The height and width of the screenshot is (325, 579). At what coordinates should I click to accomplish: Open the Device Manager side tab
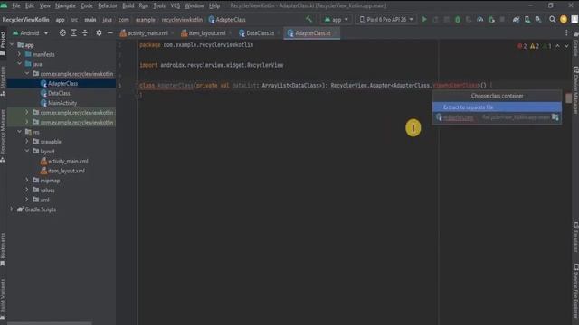575,90
